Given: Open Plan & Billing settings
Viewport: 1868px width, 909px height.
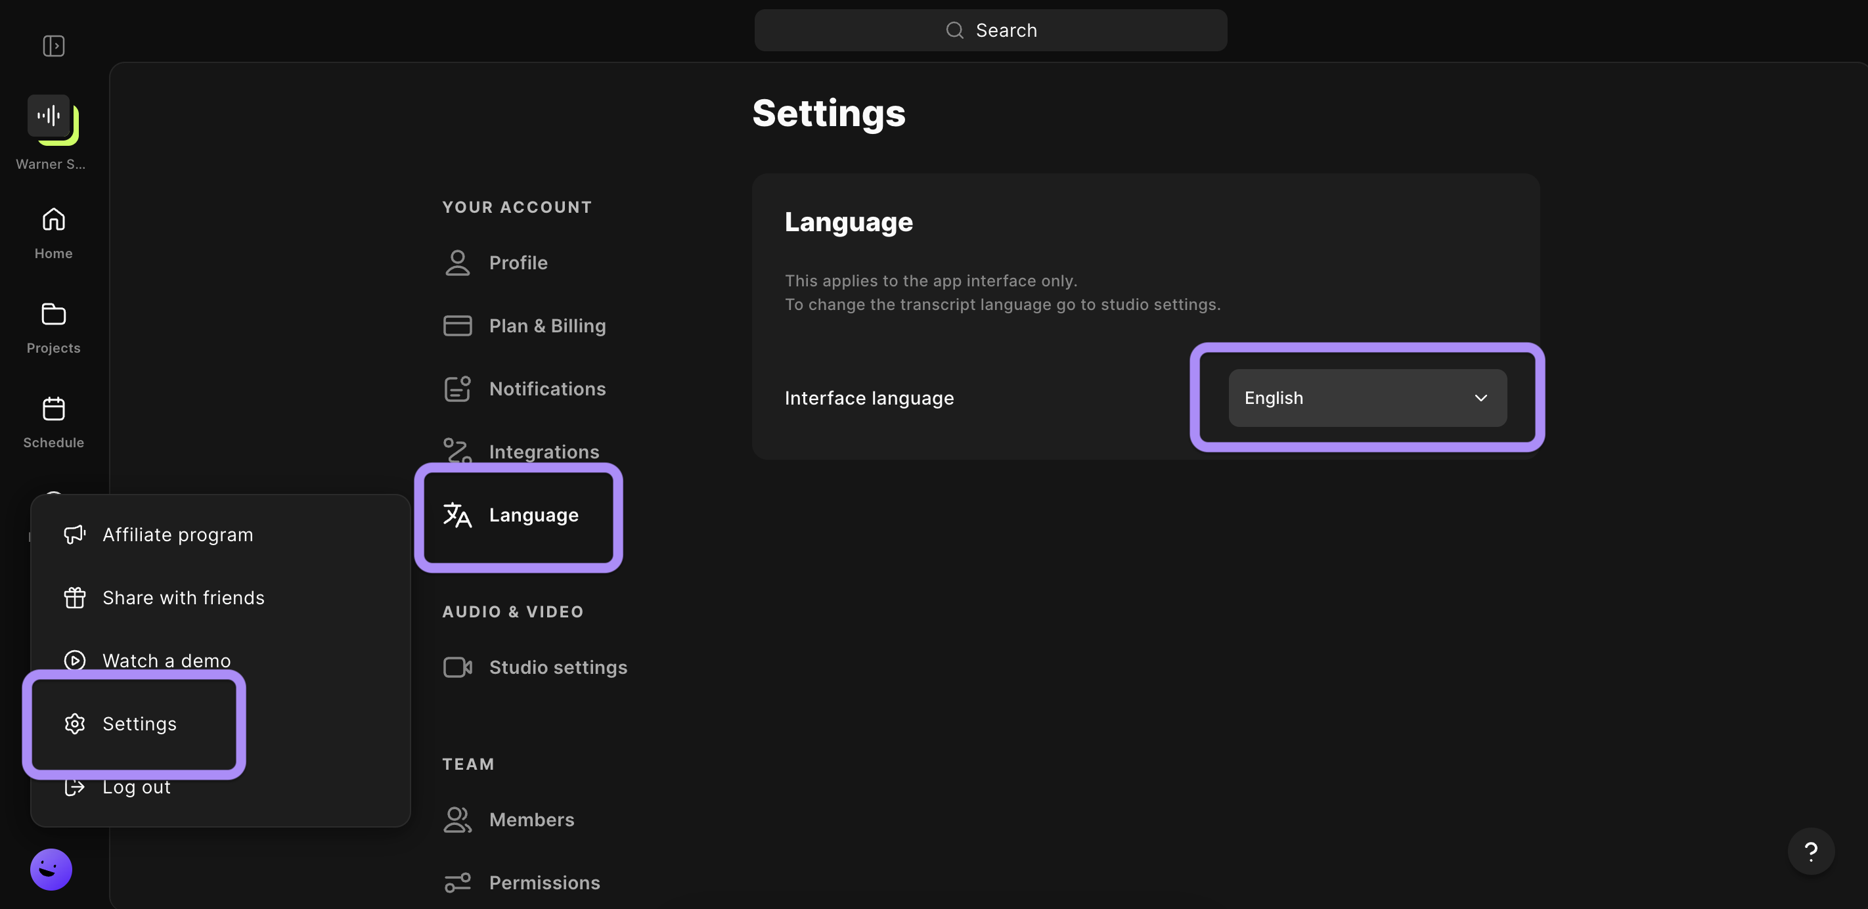Looking at the screenshot, I should tap(524, 326).
